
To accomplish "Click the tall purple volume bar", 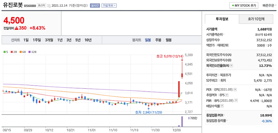I will pos(182,122).
